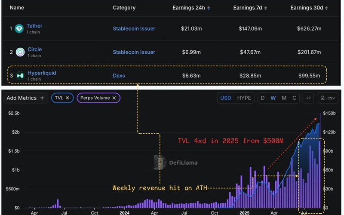Click the Add Metrics label
Viewport: 344px width, 215px height.
pos(21,98)
